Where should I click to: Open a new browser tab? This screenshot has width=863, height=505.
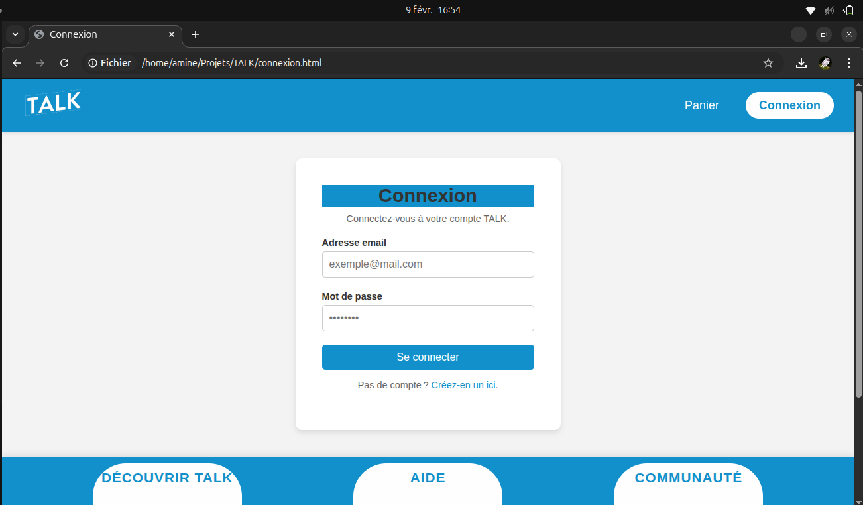pos(195,34)
